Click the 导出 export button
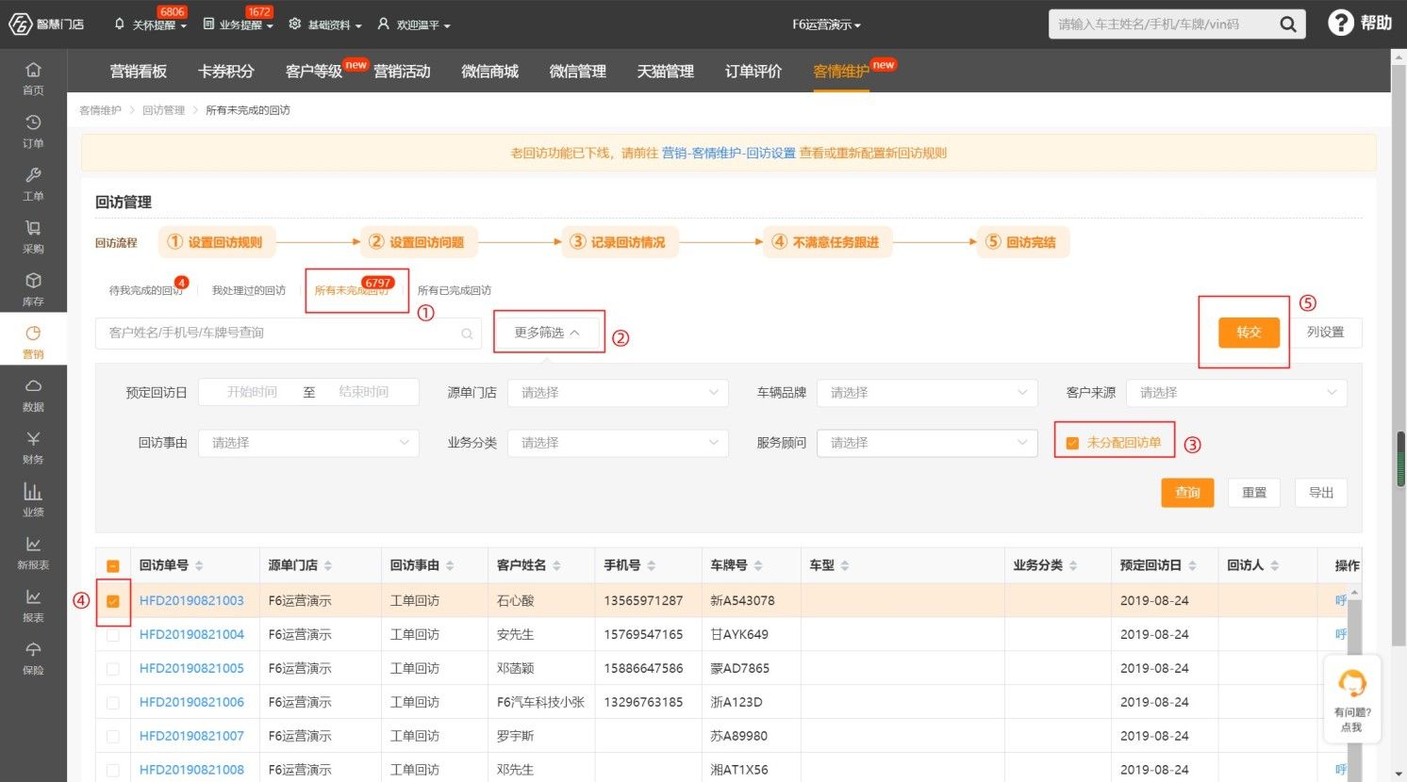Screen dimensions: 1407x782 point(1321,493)
